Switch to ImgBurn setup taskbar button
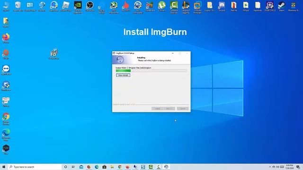 pos(166,167)
